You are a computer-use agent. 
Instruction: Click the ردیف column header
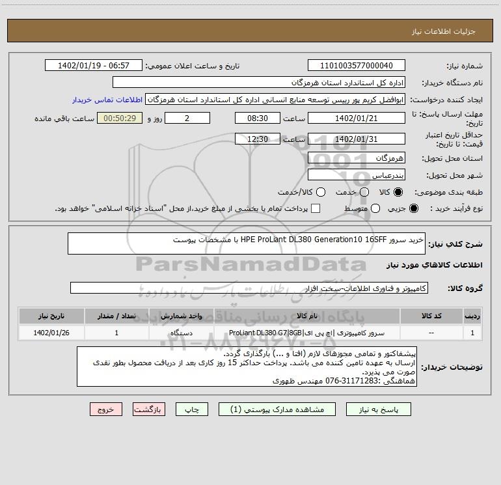point(472,316)
